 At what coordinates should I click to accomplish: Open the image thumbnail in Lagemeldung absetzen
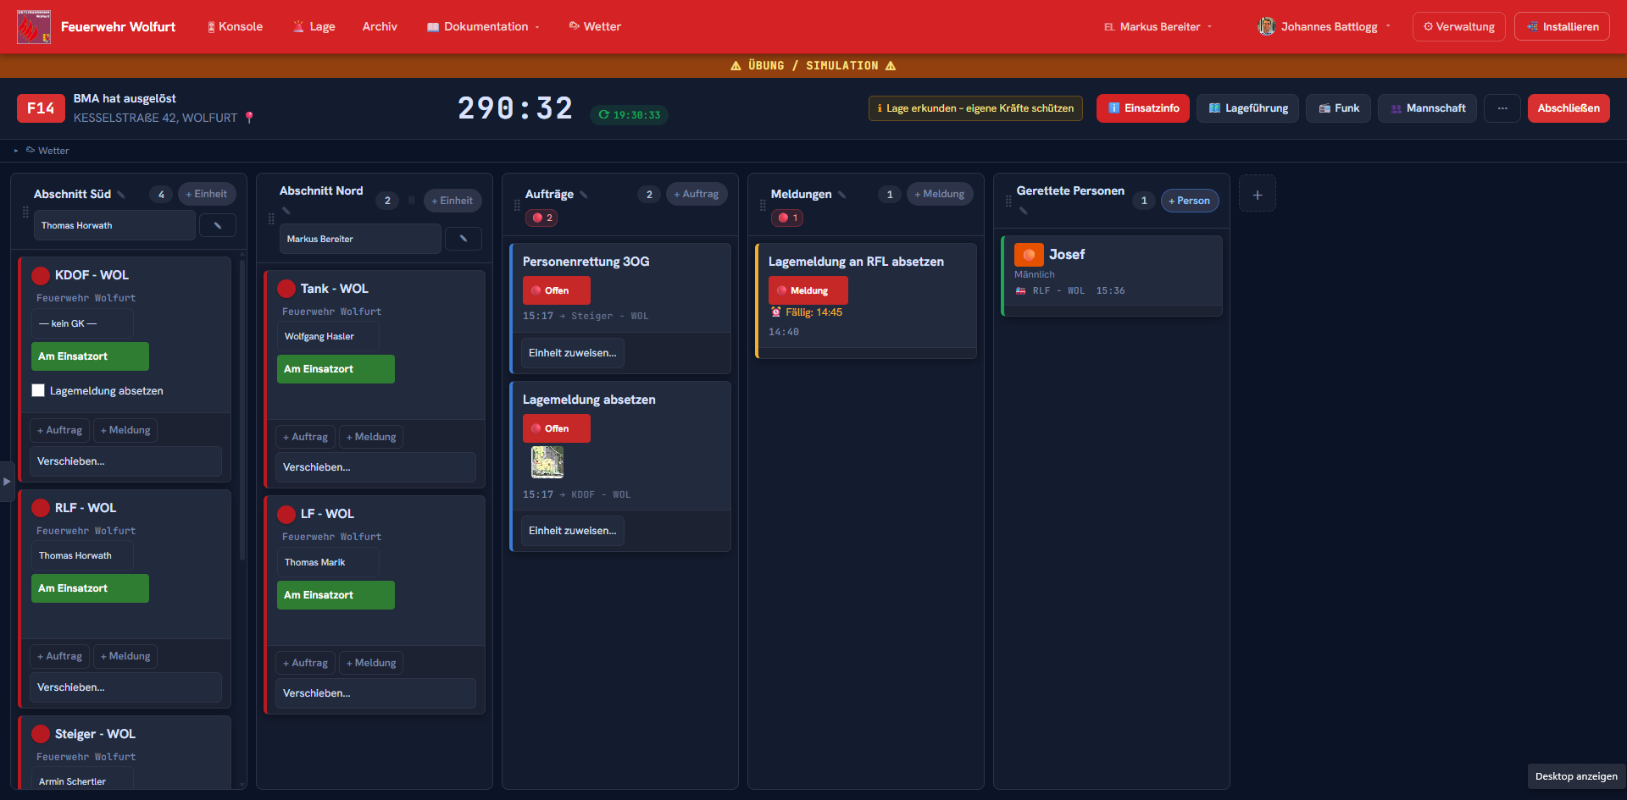547,462
